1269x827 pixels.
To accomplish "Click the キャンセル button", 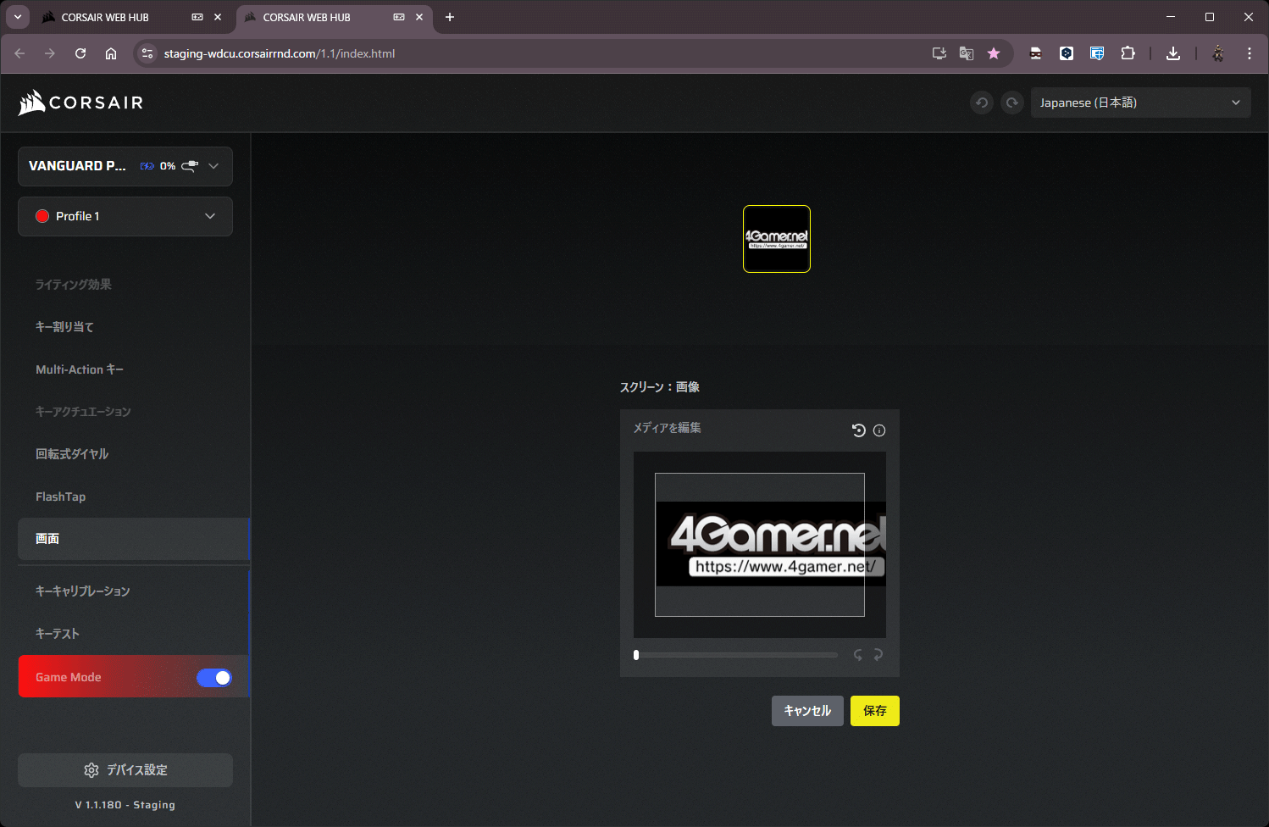I will click(807, 711).
